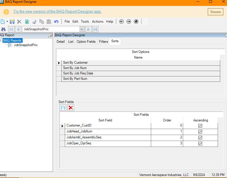Click the green Refresh icon

click(x=27, y=22)
